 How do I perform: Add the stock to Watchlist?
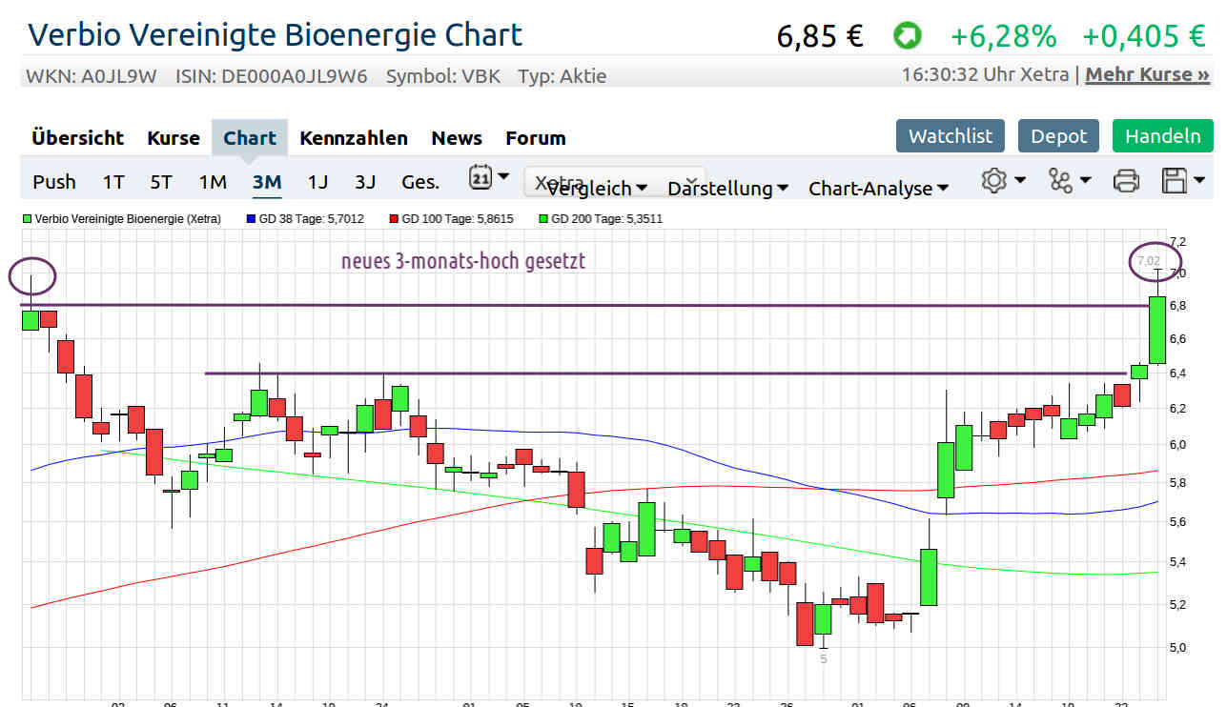951,136
